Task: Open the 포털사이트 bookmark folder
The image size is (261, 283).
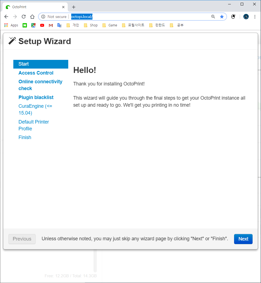Action: pos(133,25)
